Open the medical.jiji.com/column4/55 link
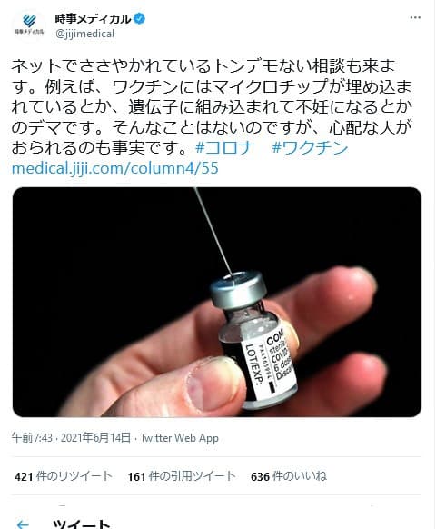This screenshot has width=436, height=529. (x=115, y=168)
